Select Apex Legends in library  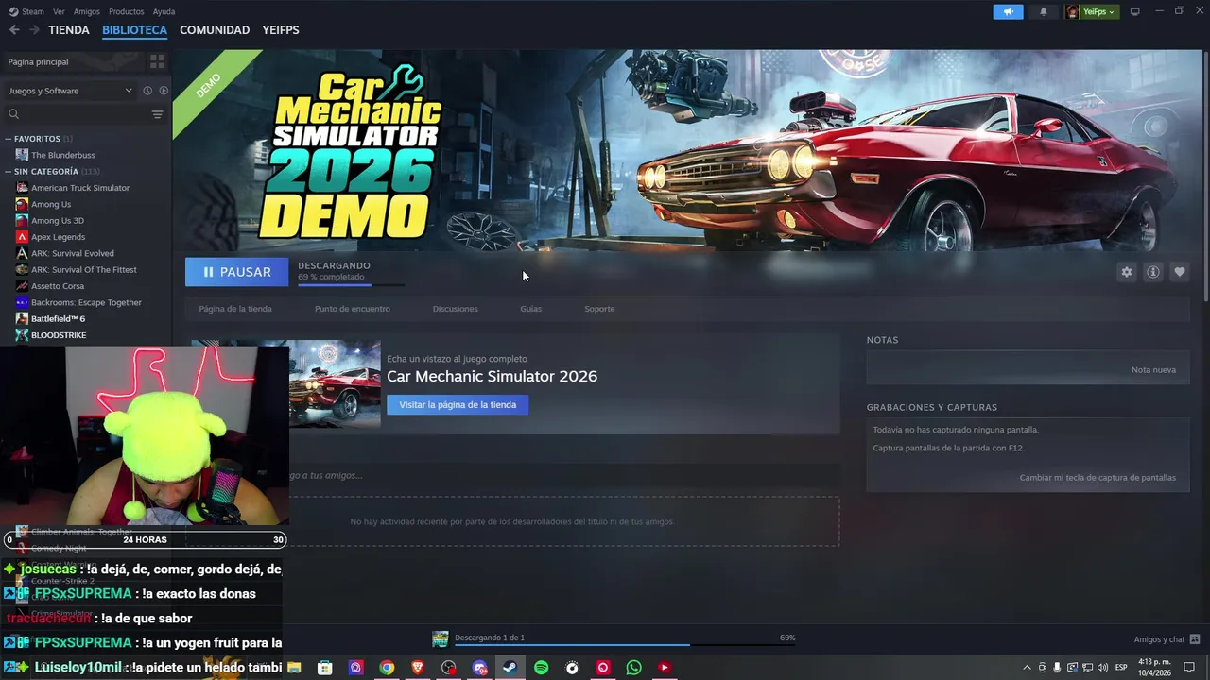(x=58, y=237)
